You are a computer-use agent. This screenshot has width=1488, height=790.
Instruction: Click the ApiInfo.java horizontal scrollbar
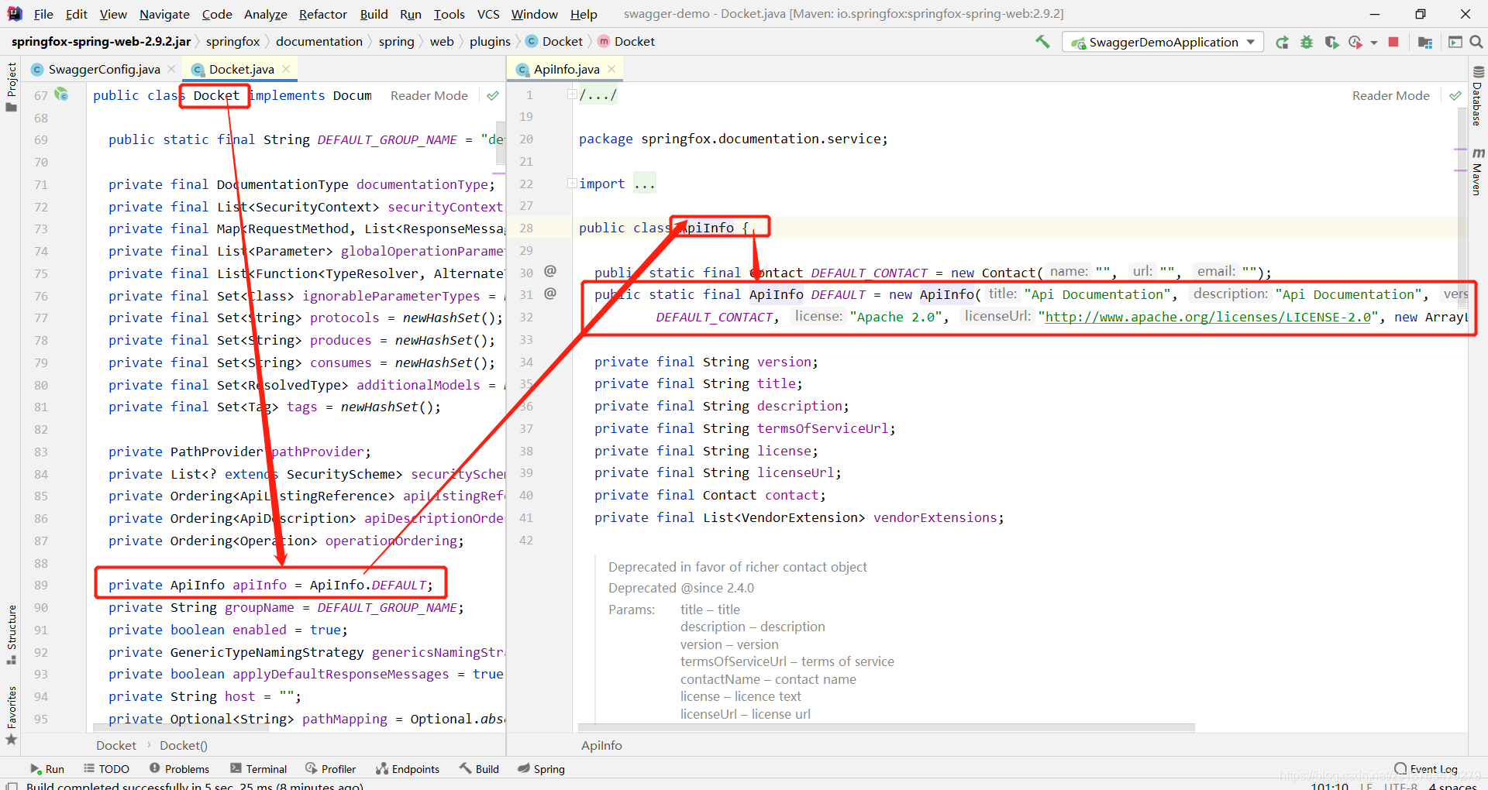coord(886,728)
